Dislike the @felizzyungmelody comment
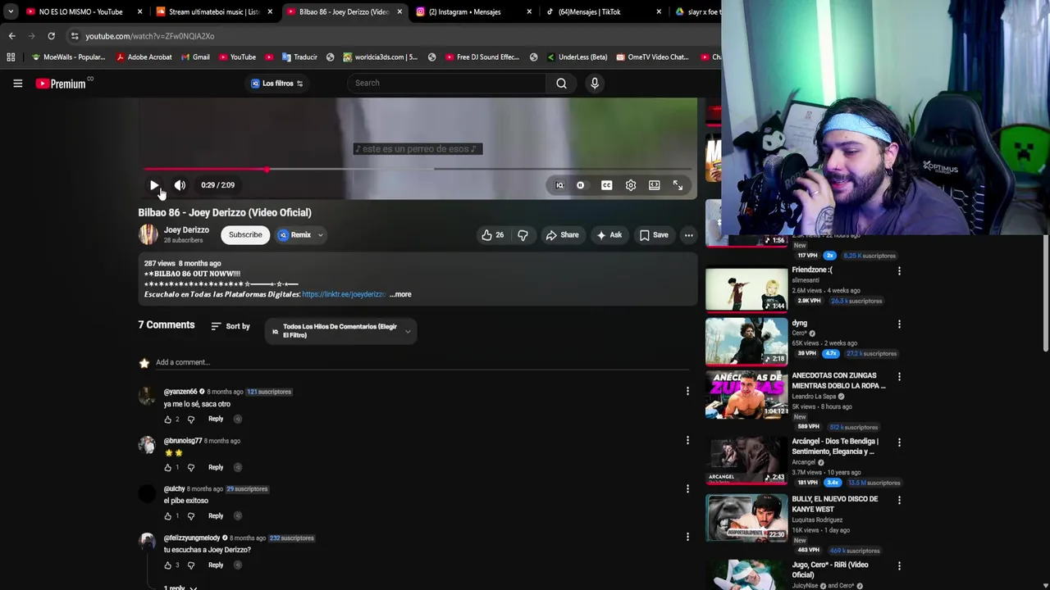 (x=191, y=565)
